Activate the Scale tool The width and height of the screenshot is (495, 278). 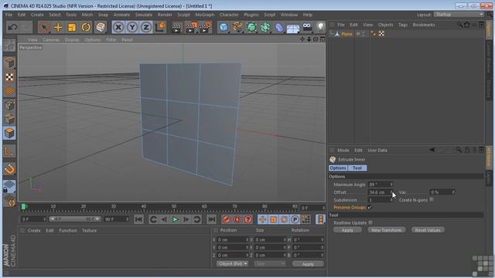tap(72, 28)
